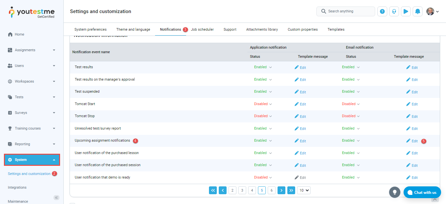446x204 pixels.
Task: Jump to last page of notifications
Action: (291, 190)
